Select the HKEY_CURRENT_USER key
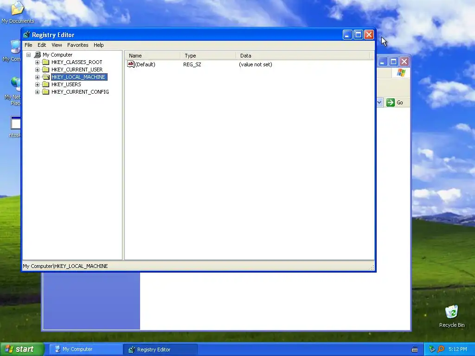The width and height of the screenshot is (475, 356). [77, 70]
